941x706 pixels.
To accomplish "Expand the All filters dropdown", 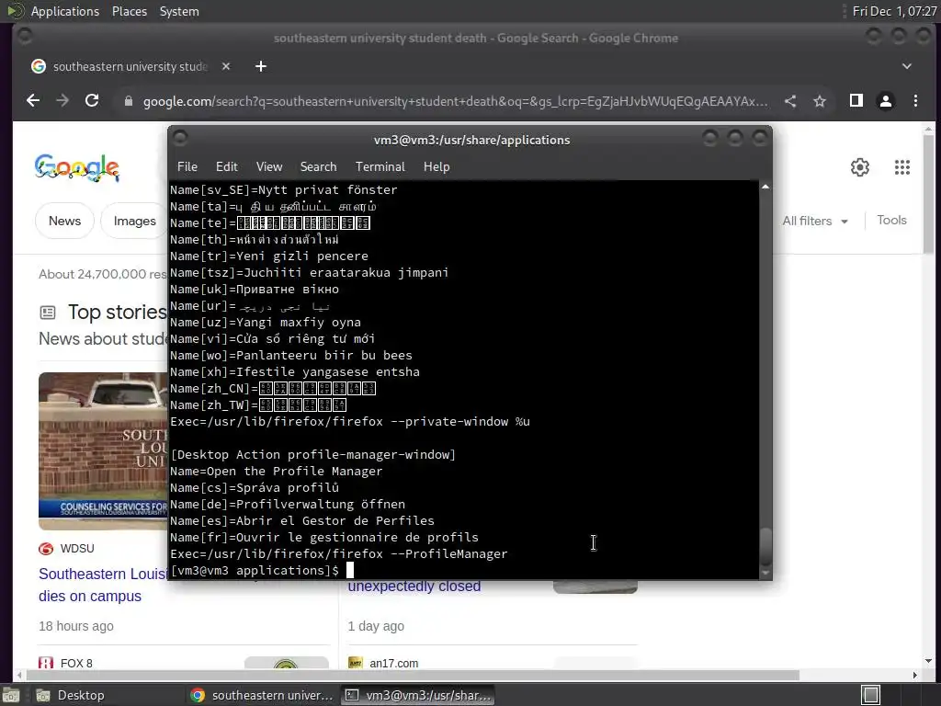I will pyautogui.click(x=815, y=221).
